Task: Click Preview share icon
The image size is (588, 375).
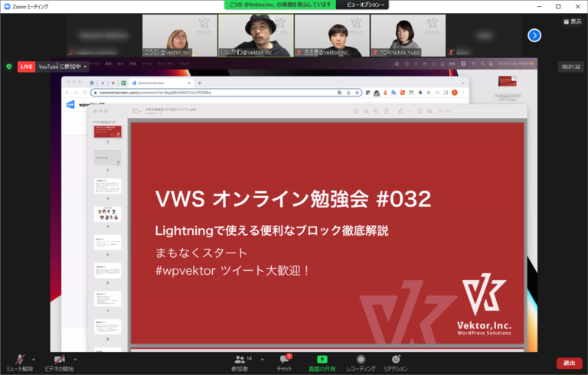Action: 386,111
